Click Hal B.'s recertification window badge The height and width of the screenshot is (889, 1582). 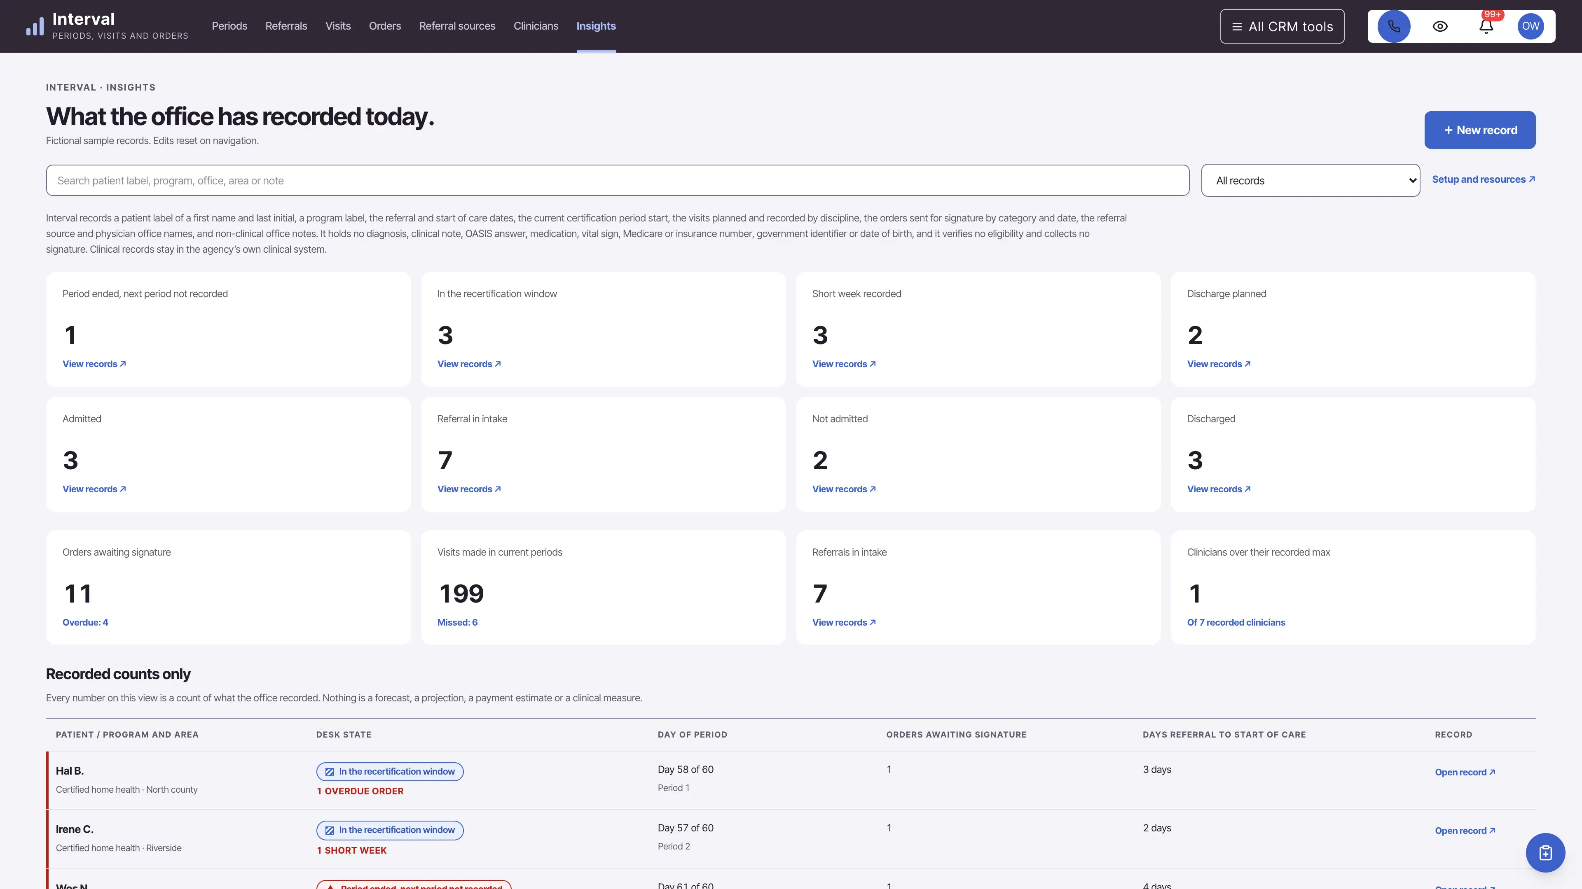point(390,771)
